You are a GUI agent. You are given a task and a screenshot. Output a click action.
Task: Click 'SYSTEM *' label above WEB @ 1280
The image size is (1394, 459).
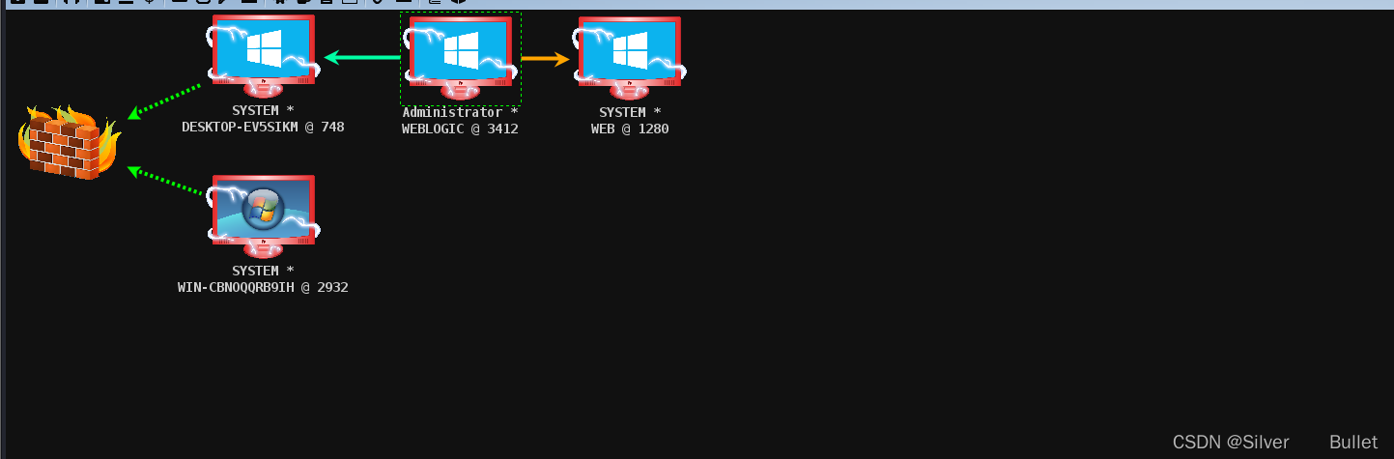click(630, 112)
